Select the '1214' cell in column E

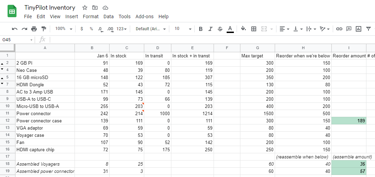(x=193, y=113)
